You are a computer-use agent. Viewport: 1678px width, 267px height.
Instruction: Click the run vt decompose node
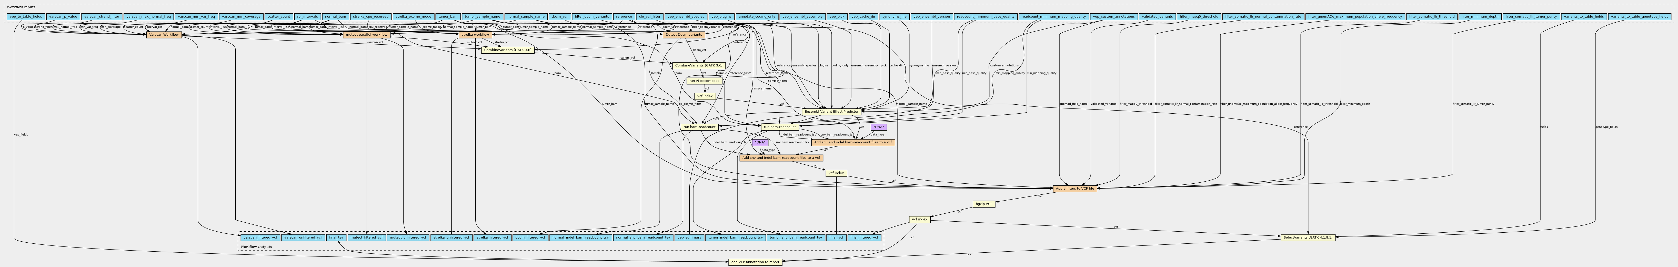pos(704,81)
